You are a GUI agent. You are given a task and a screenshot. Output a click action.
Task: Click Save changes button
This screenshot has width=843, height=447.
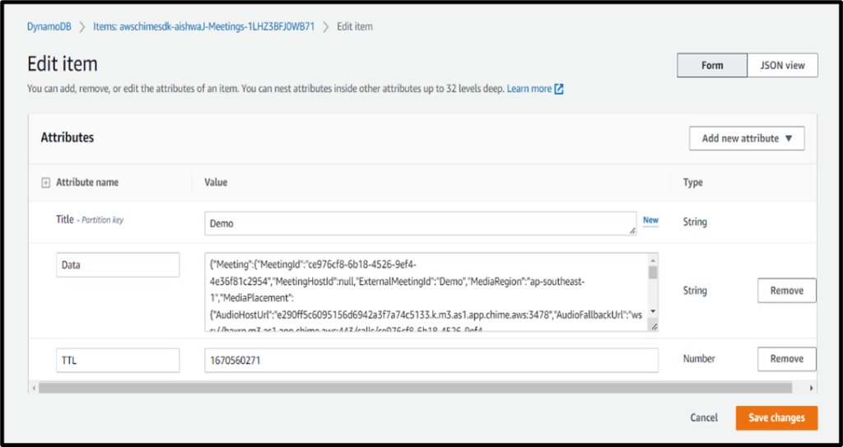coord(775,418)
